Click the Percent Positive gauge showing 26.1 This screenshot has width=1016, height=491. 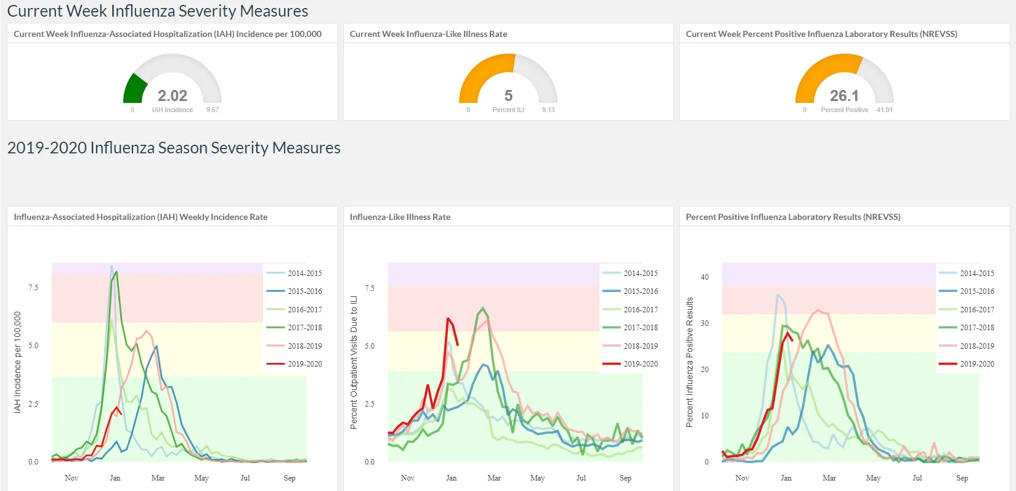click(844, 79)
